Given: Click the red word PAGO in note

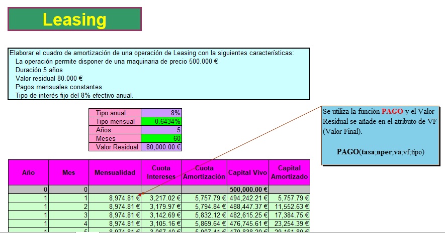Looking at the screenshot, I should point(392,111).
